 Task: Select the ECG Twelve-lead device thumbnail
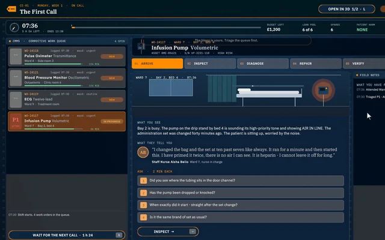[16, 100]
